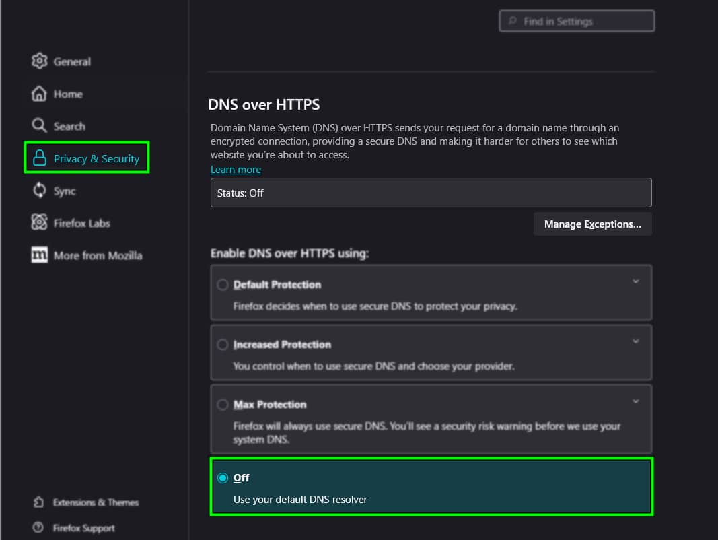The height and width of the screenshot is (540, 718).
Task: Follow the Learn more link
Action: (x=236, y=170)
